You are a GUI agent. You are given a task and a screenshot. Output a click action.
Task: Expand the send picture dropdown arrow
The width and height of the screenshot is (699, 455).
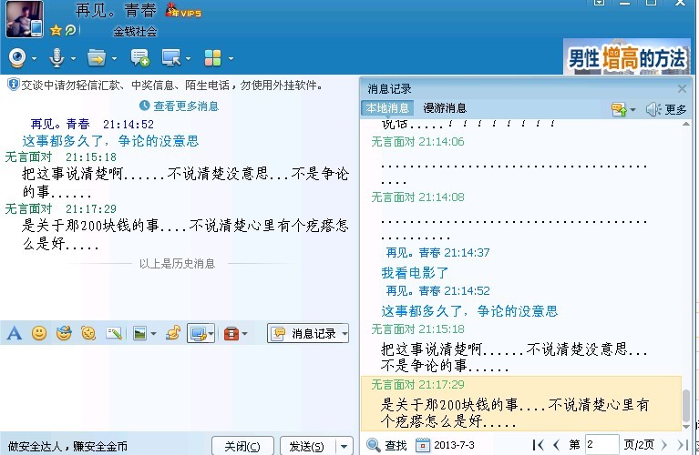coord(153,335)
